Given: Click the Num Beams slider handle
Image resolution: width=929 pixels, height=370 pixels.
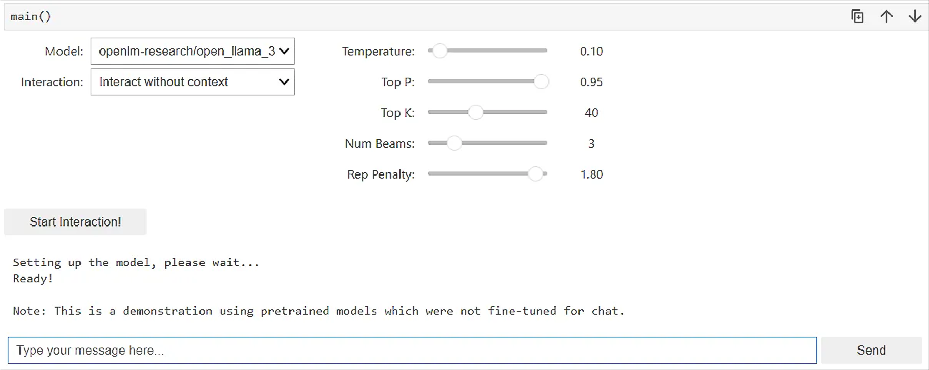Looking at the screenshot, I should [x=454, y=143].
